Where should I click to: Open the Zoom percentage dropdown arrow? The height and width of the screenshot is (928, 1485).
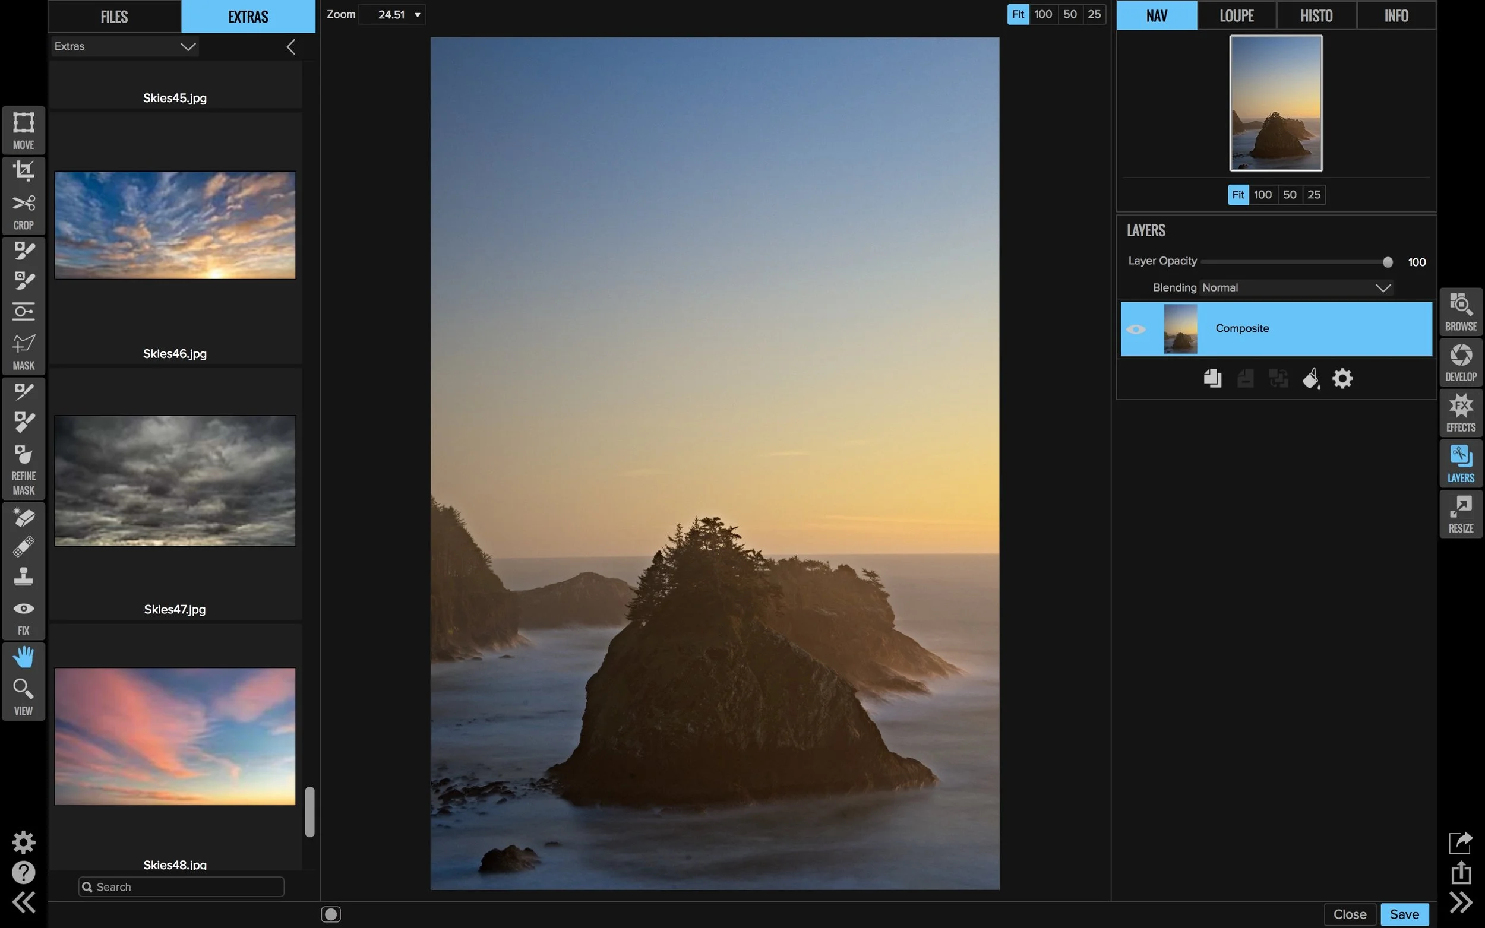[418, 15]
